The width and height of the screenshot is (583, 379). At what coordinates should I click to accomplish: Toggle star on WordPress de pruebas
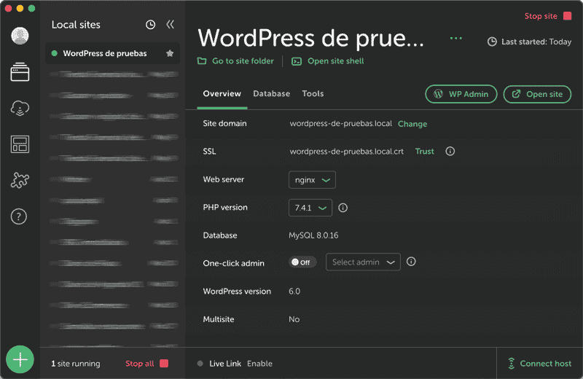pos(170,53)
